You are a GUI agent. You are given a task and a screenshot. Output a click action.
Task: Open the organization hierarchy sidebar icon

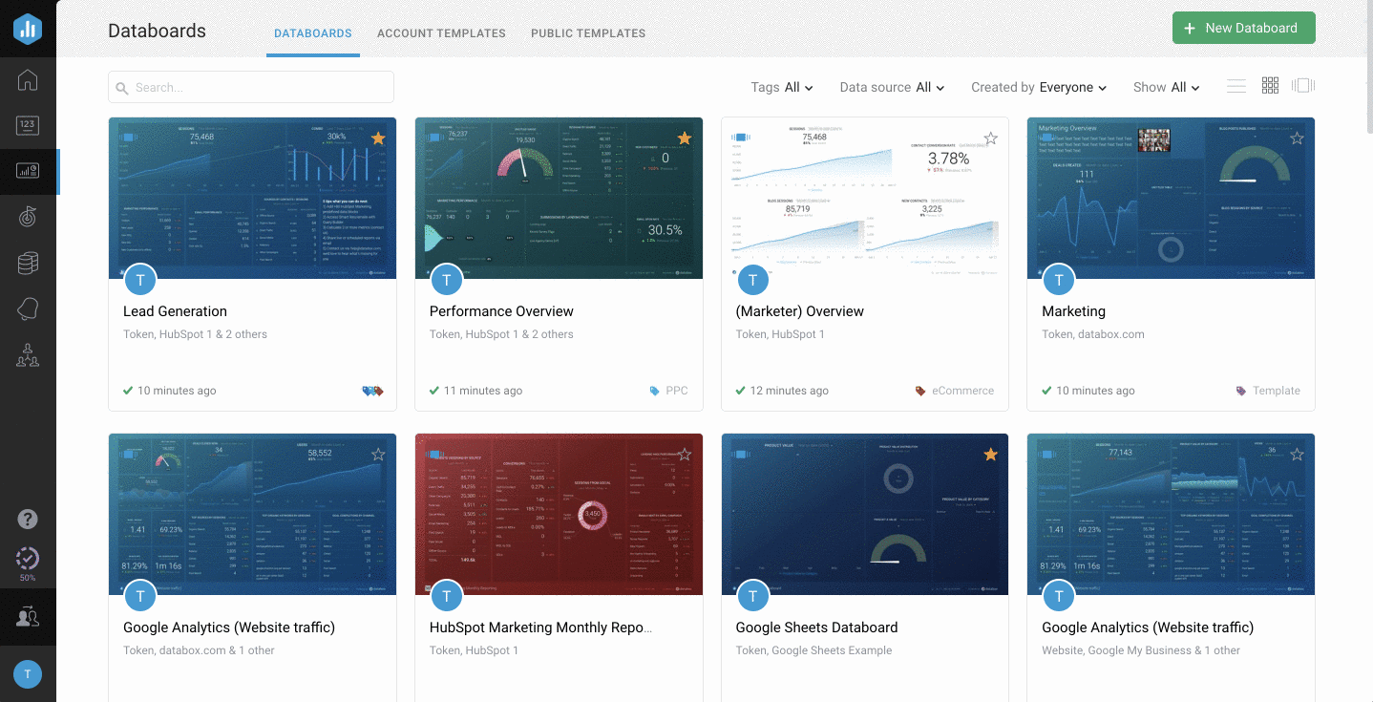click(x=28, y=355)
